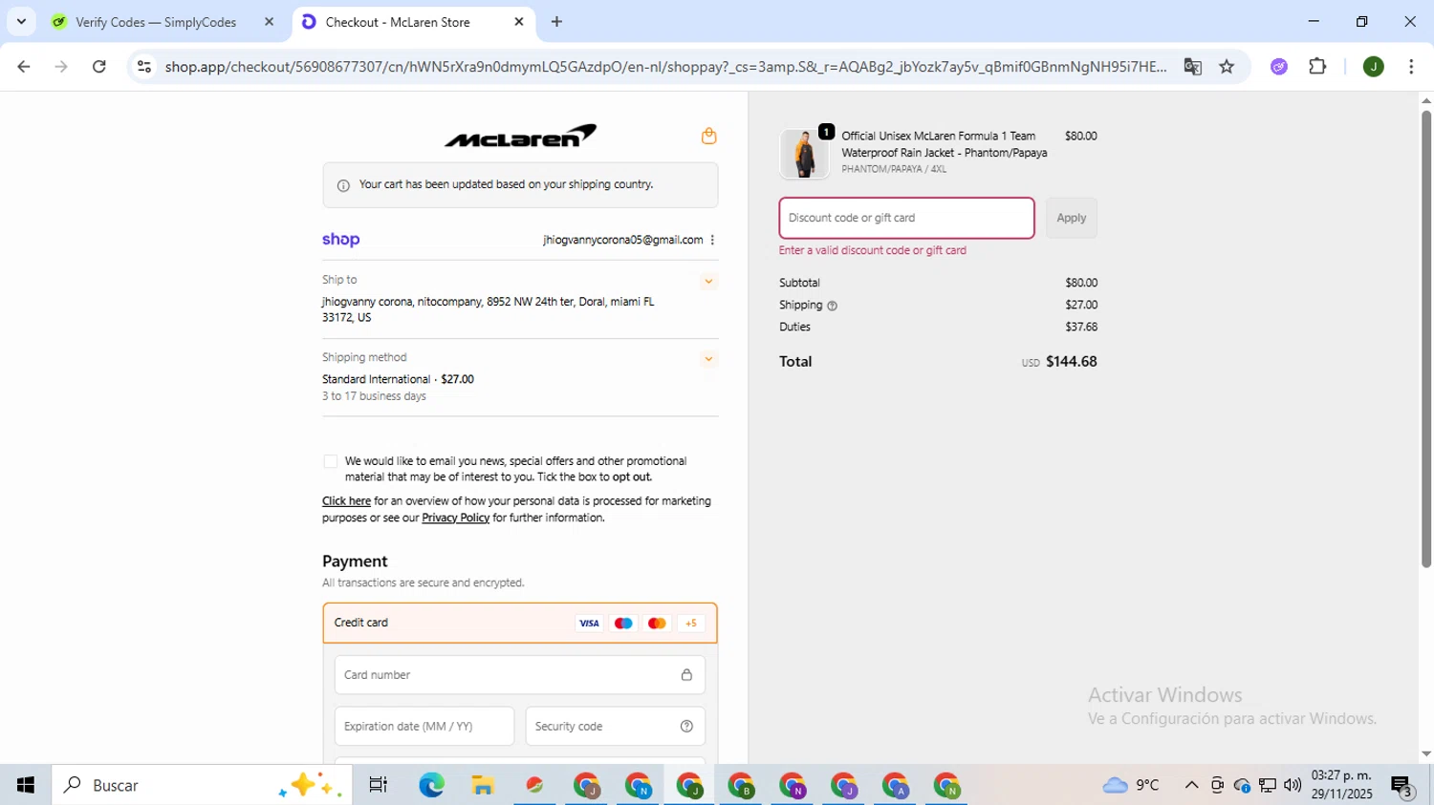Click the total amount $144.68
Screen dimensions: 1434x805
1071,361
